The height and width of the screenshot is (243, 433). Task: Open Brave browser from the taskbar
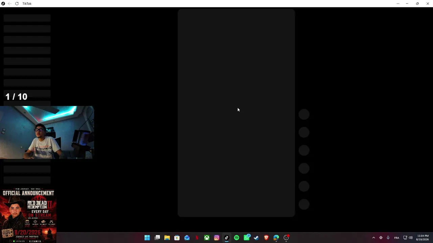(266, 238)
